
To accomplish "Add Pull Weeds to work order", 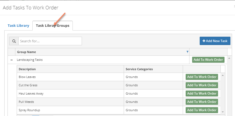I will (202, 102).
